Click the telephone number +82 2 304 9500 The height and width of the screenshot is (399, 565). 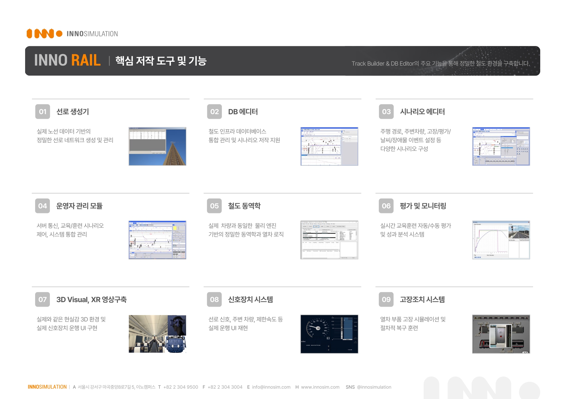tap(181, 387)
